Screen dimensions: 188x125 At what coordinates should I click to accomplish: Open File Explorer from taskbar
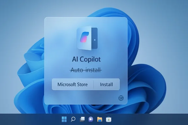100,119
